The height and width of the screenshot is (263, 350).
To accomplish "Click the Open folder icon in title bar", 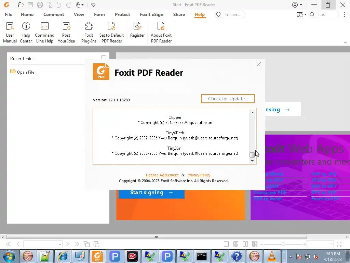I will [x=21, y=5].
